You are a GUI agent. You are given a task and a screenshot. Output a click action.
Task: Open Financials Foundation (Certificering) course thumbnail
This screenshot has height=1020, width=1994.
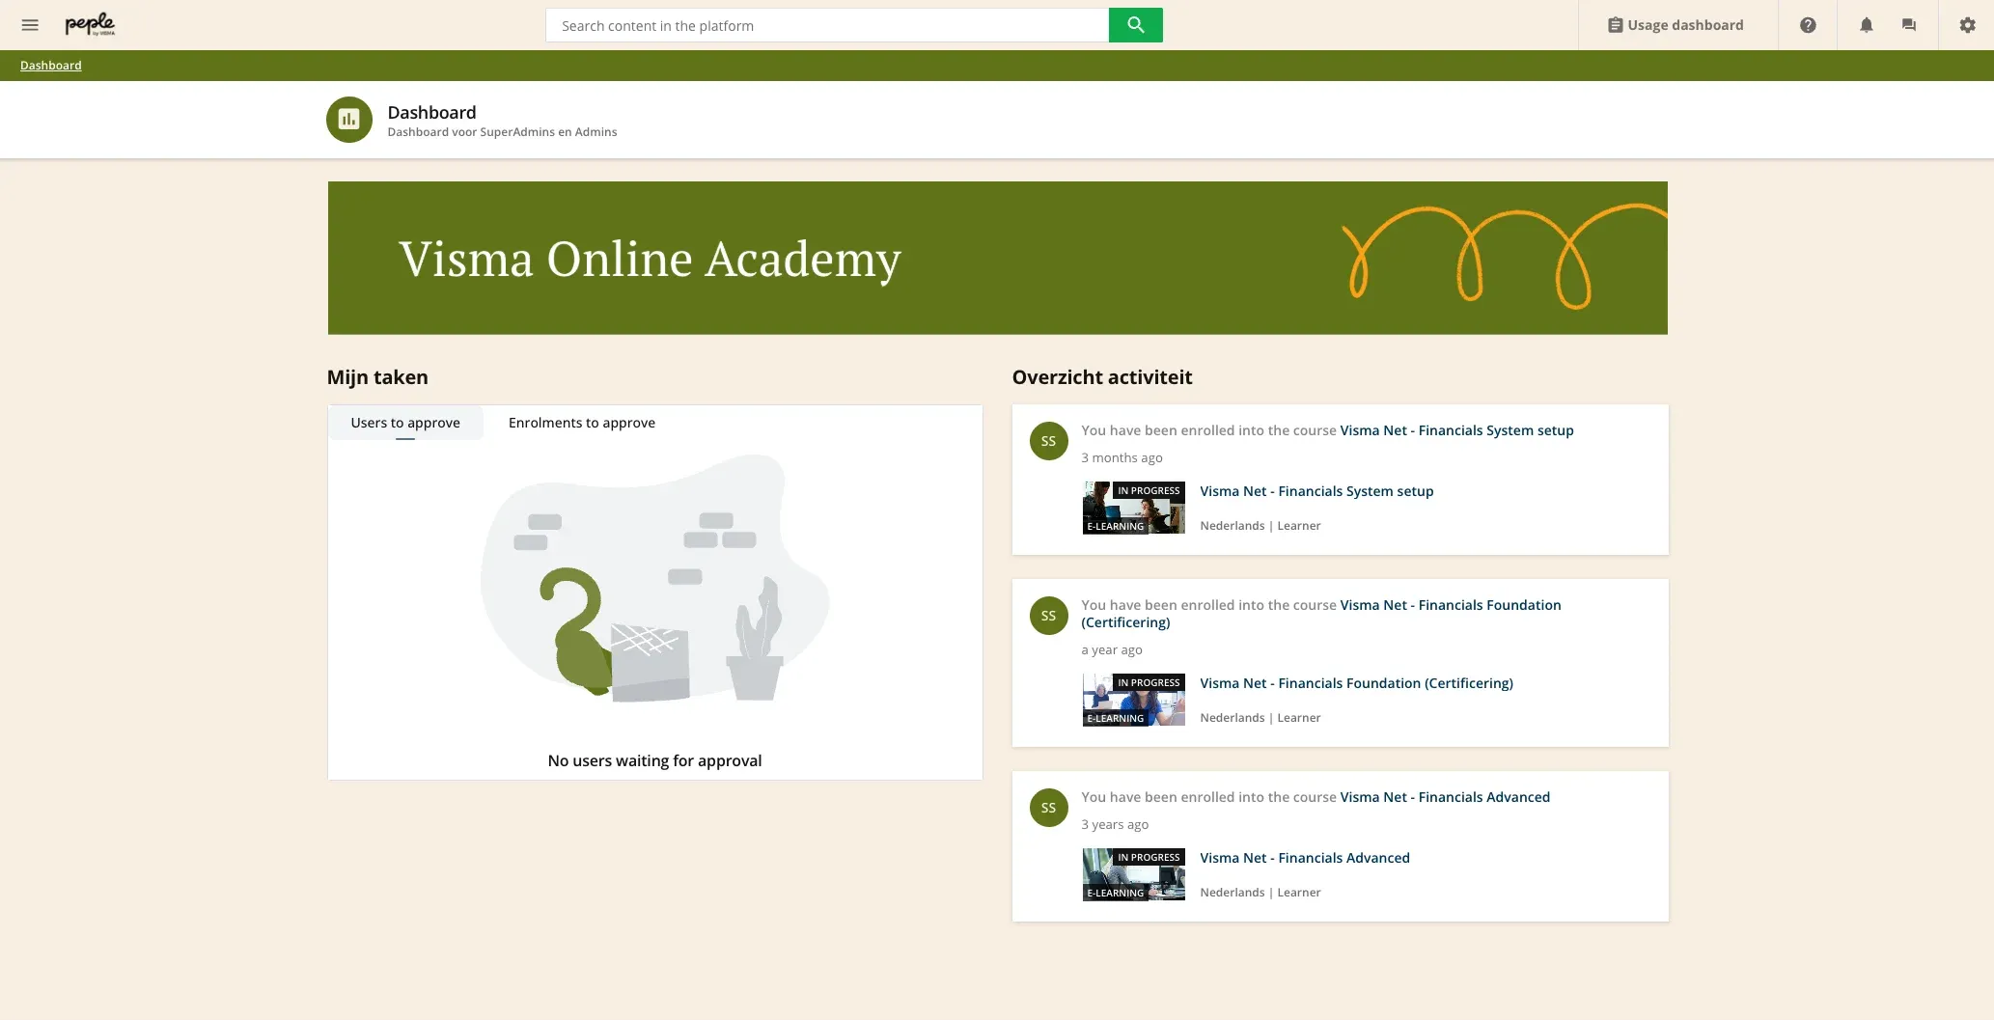[x=1133, y=700]
